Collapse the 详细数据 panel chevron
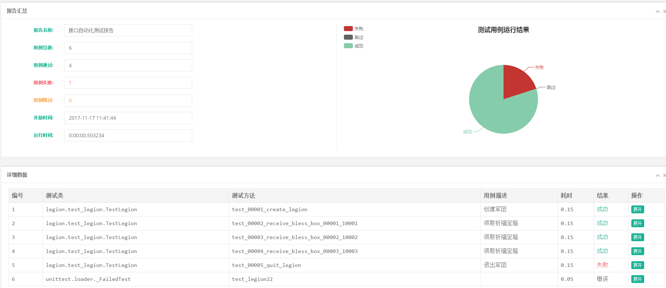The height and width of the screenshot is (288, 666). [x=657, y=175]
